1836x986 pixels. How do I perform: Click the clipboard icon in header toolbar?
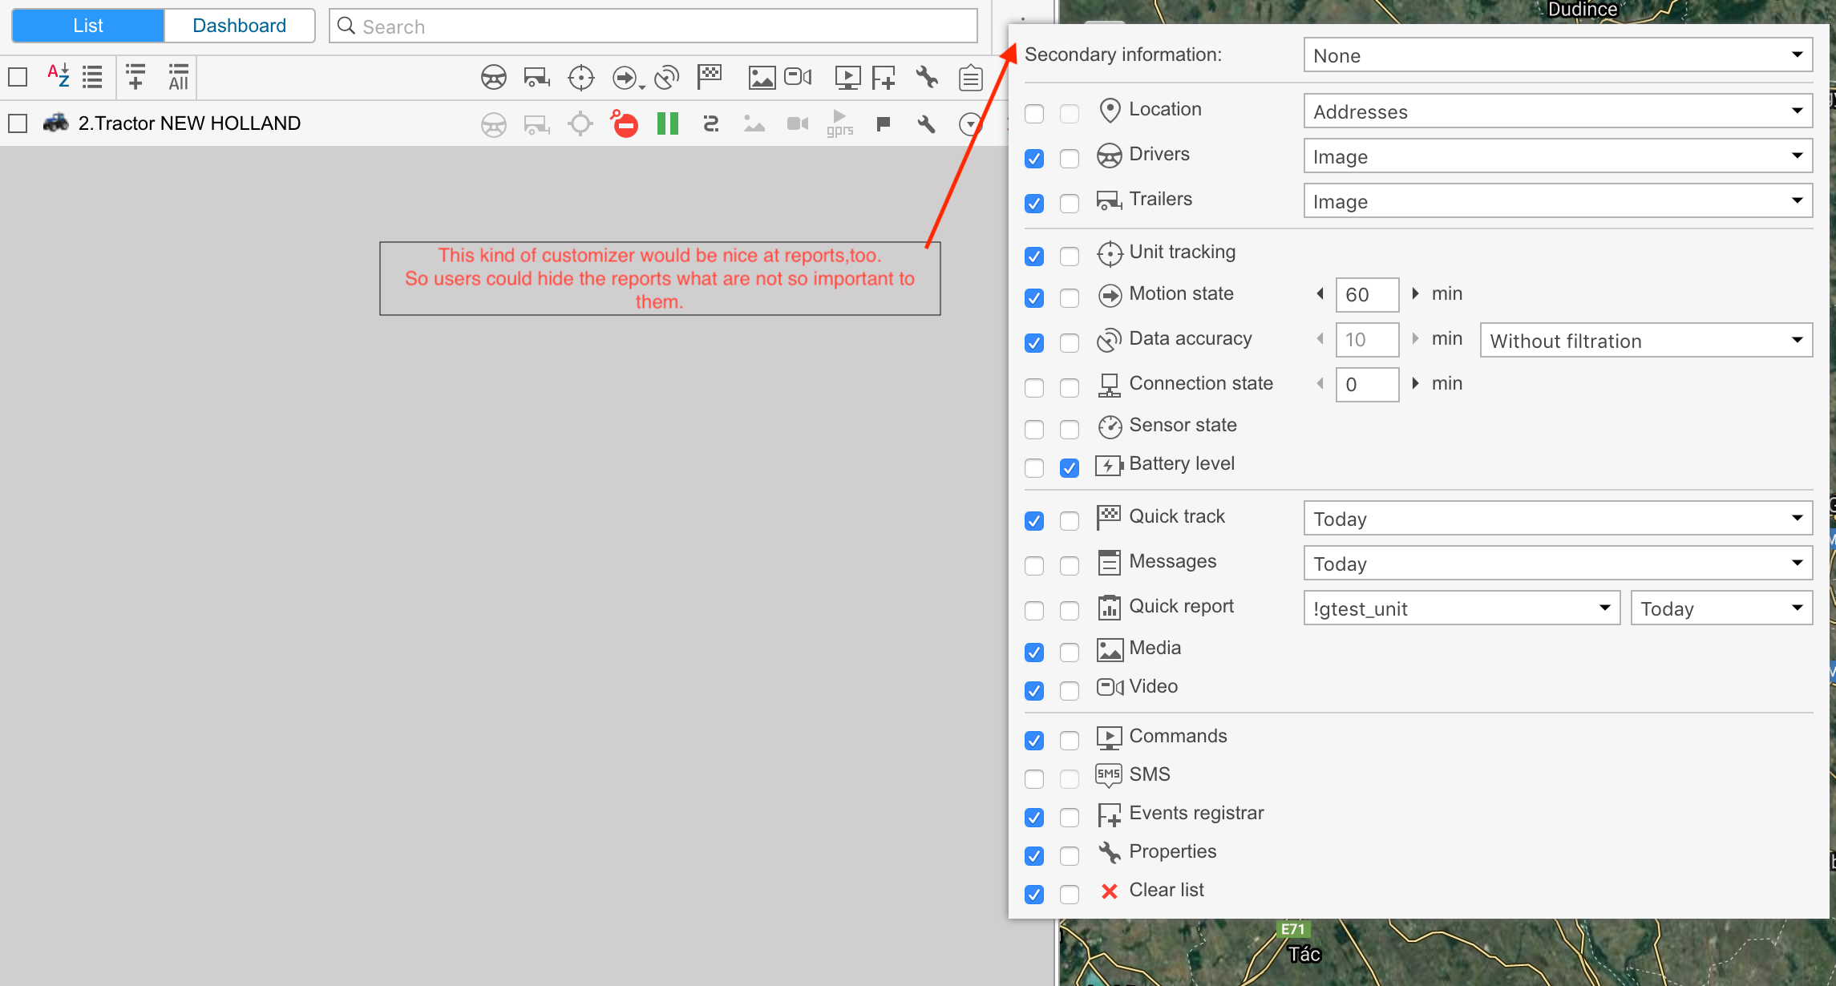970,78
